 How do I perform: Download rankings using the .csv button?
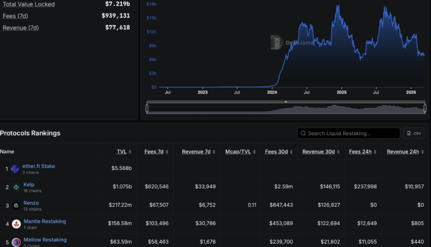point(414,133)
